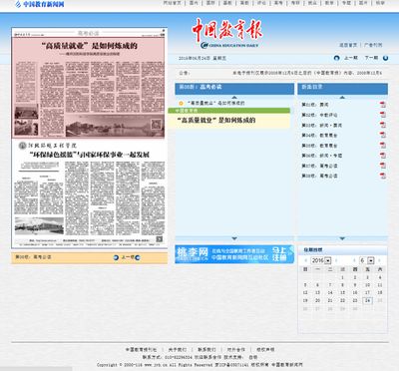Open the PDF icon for page 01

click(383, 105)
